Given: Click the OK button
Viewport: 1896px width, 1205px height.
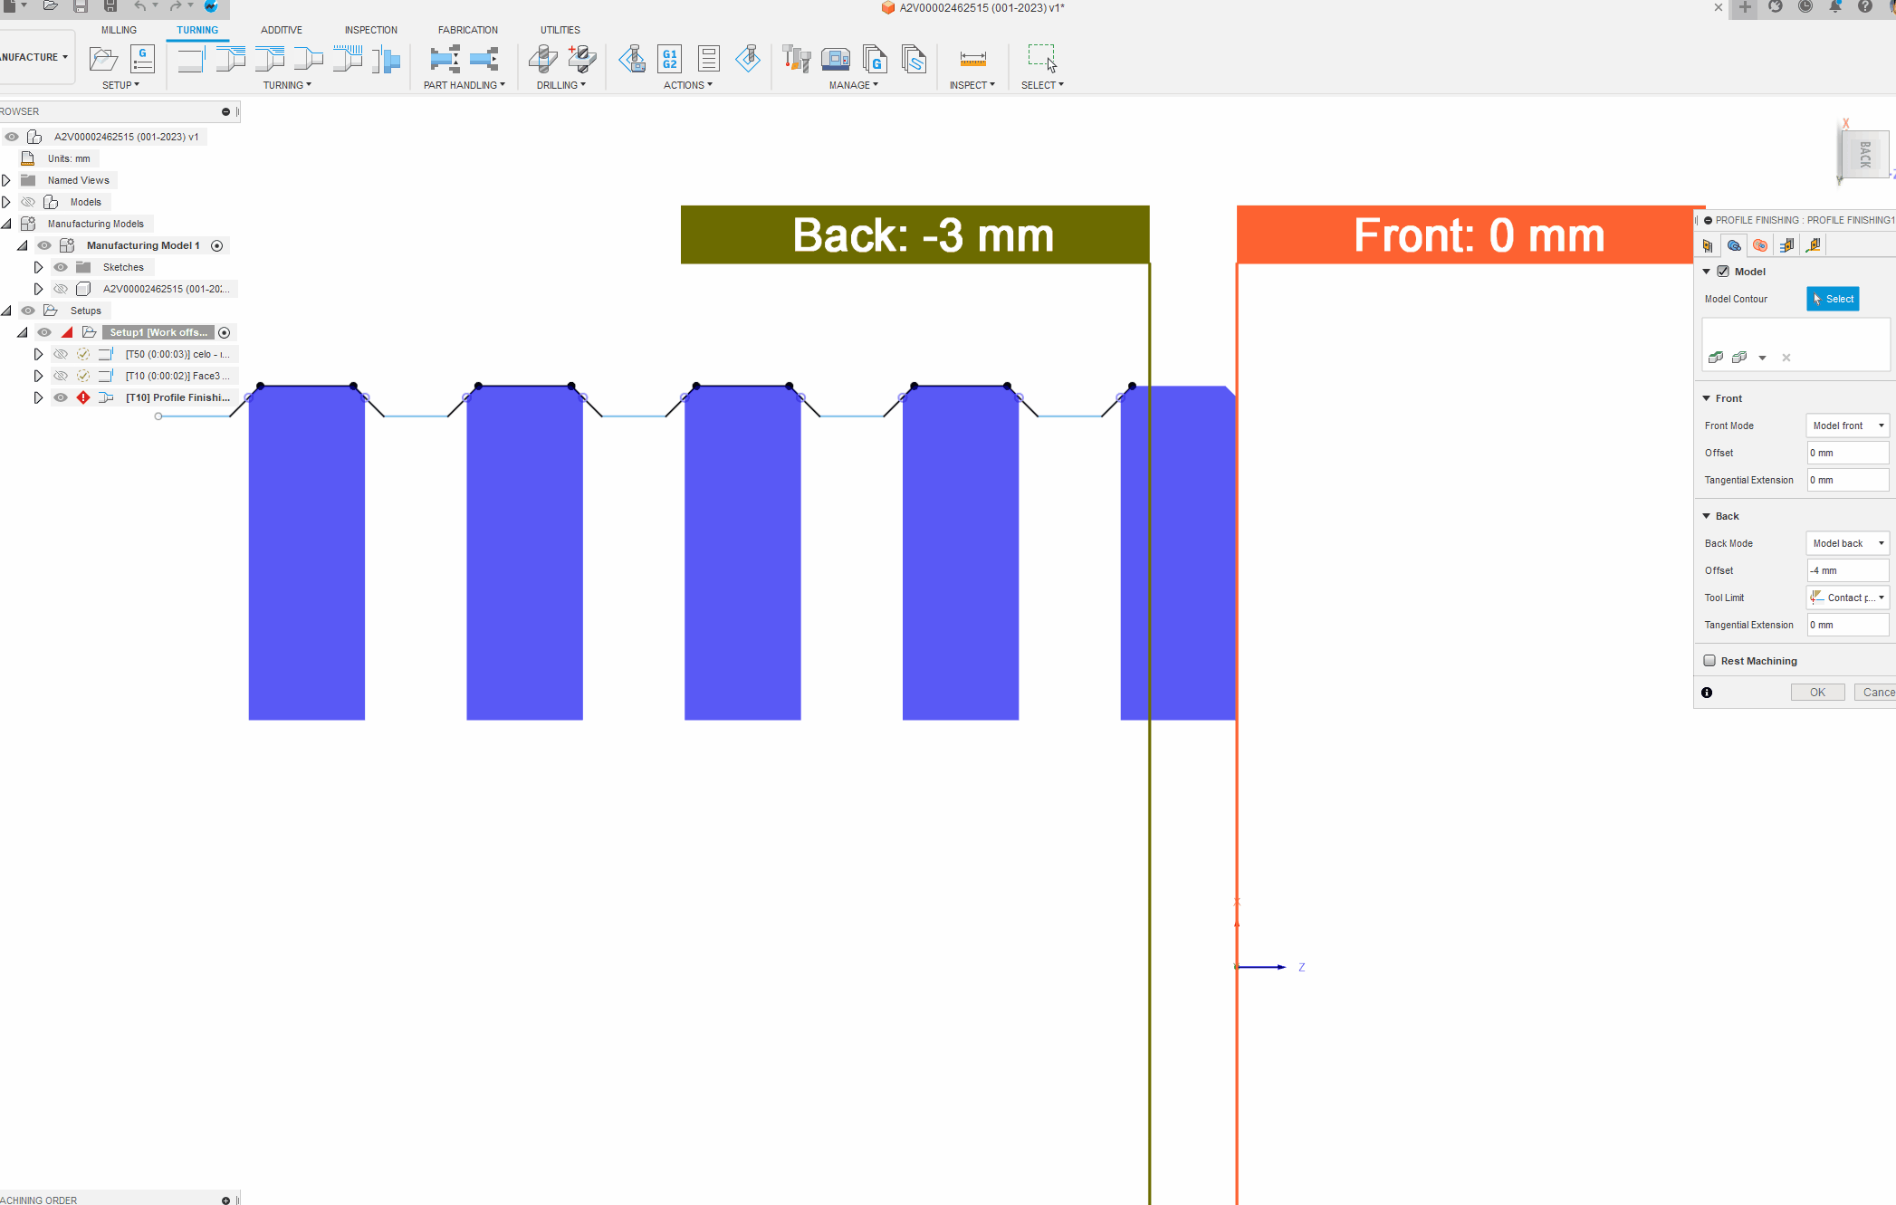Looking at the screenshot, I should click(x=1816, y=693).
